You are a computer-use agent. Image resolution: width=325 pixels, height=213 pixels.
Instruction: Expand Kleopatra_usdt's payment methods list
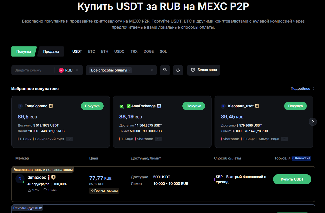click(284, 139)
